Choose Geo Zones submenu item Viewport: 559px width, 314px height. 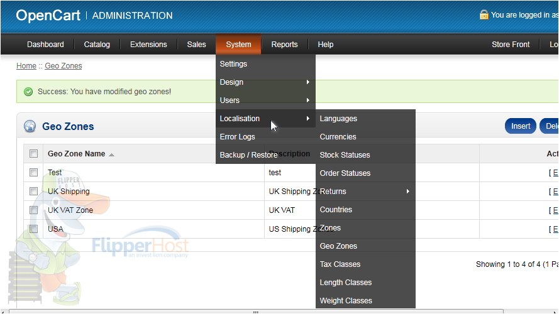pyautogui.click(x=365, y=246)
